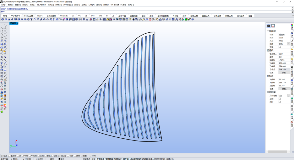Click the folder materials side tab icon

tap(292, 49)
